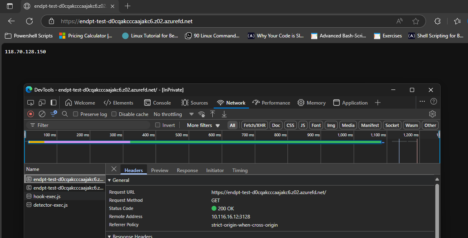
Task: Enable Preserve log checkbox
Action: coord(76,114)
